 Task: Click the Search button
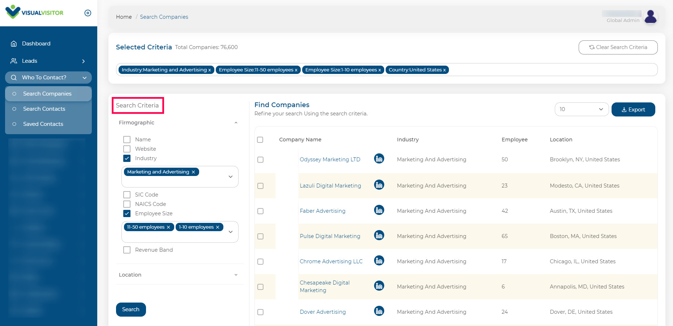tap(131, 309)
